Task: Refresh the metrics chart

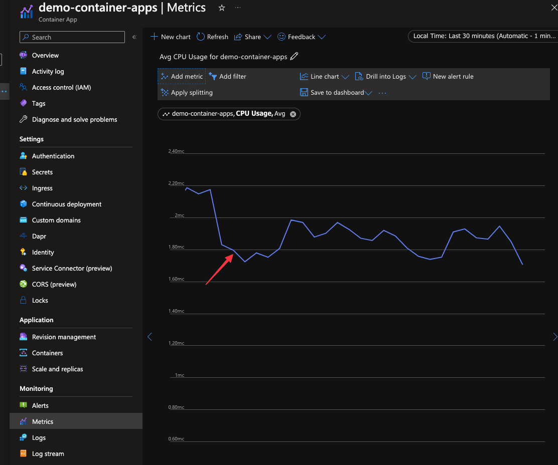Action: point(212,37)
